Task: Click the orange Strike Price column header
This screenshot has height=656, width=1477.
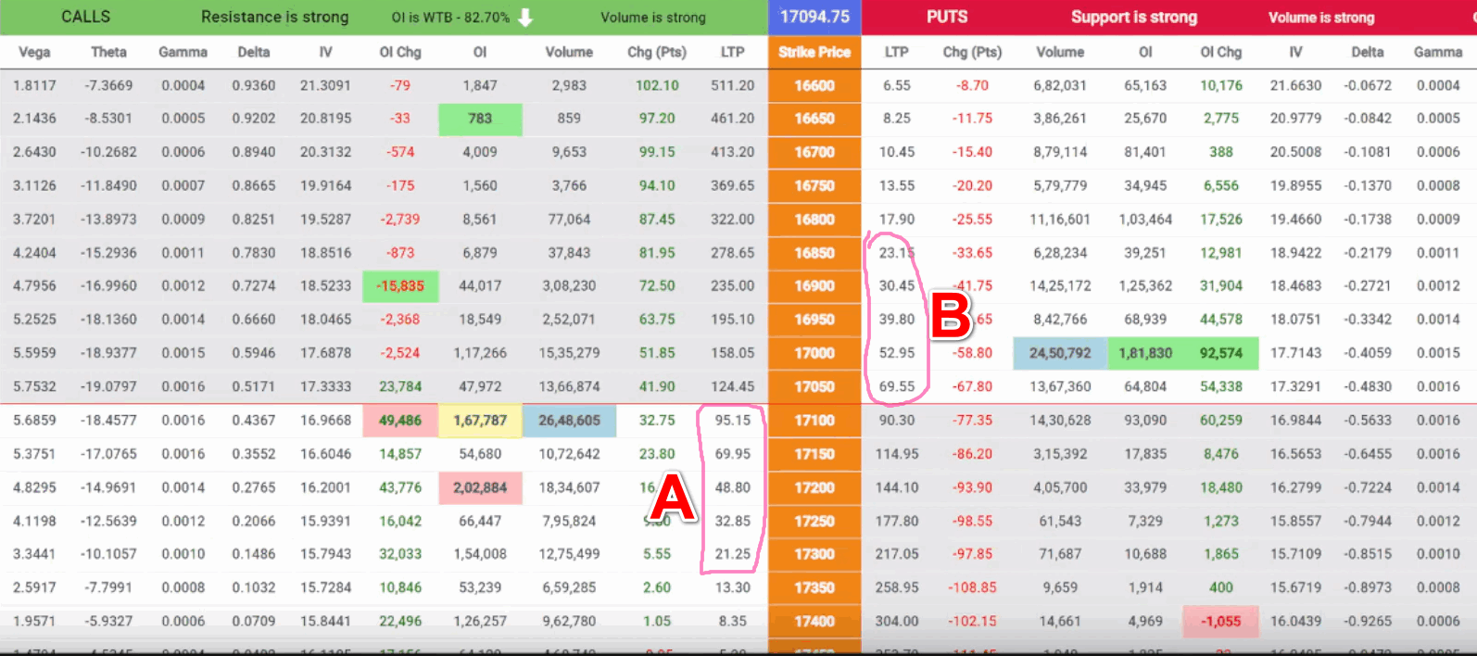Action: (x=814, y=52)
